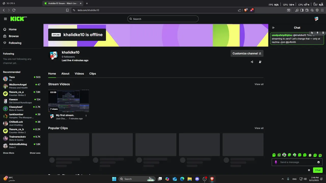The width and height of the screenshot is (326, 183).
Task: Open My first stream video thumbnail
Action: point(69,101)
